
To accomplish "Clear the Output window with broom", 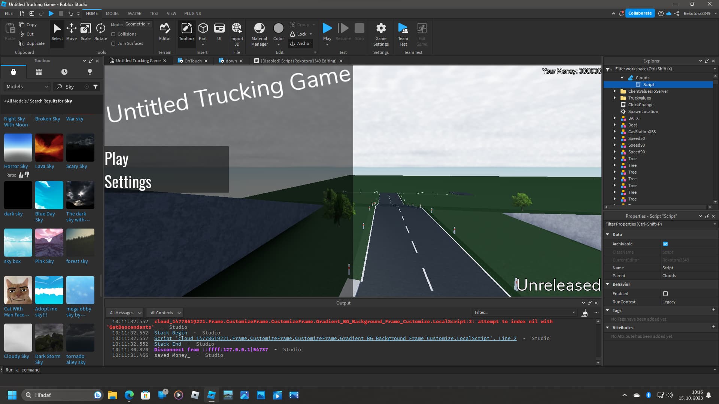I will 585,313.
